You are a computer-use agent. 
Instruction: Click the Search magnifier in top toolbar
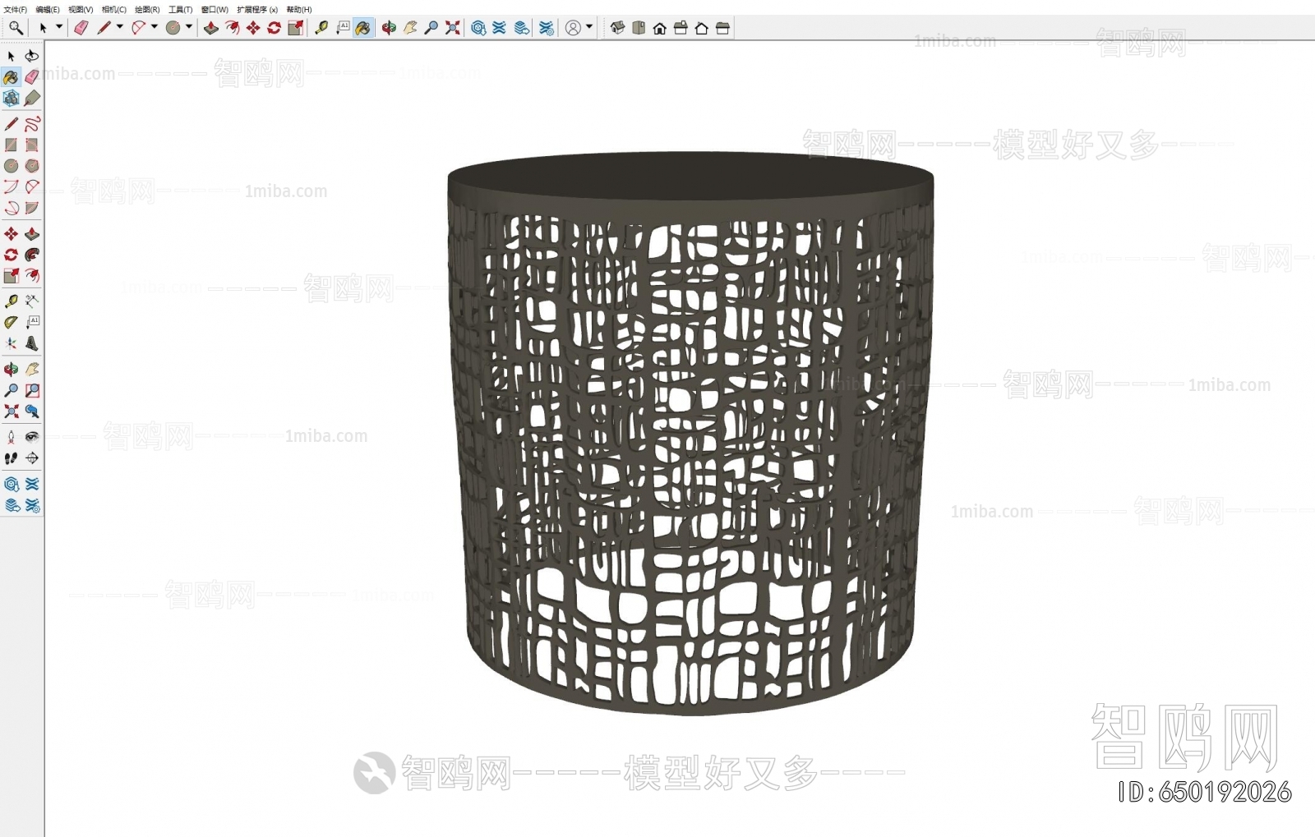(16, 28)
